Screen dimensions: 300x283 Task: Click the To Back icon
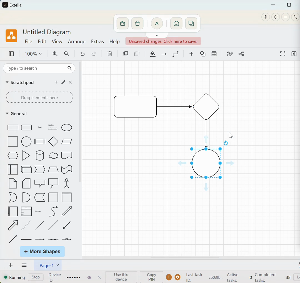(137, 54)
